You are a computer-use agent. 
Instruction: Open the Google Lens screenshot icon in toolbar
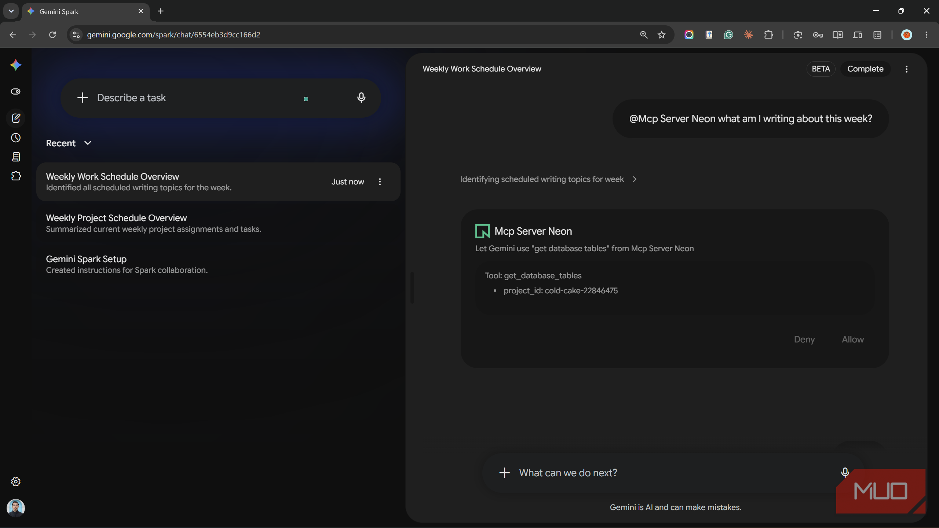[798, 35]
